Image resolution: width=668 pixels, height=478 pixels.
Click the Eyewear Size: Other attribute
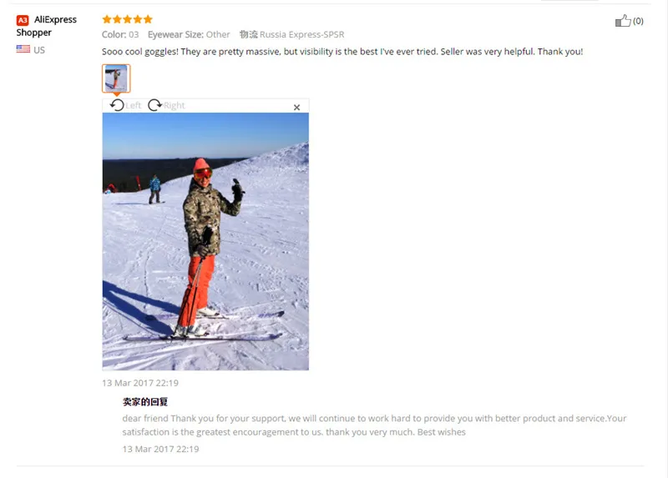click(189, 34)
